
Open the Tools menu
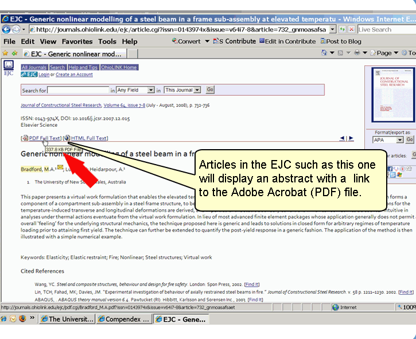point(107,41)
